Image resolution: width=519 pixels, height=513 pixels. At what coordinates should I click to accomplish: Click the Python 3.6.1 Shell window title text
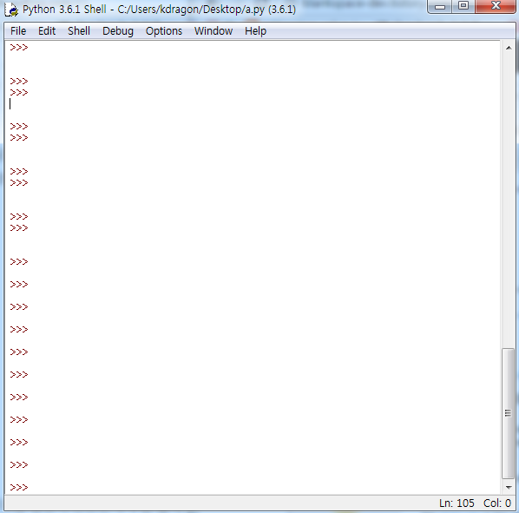159,10
